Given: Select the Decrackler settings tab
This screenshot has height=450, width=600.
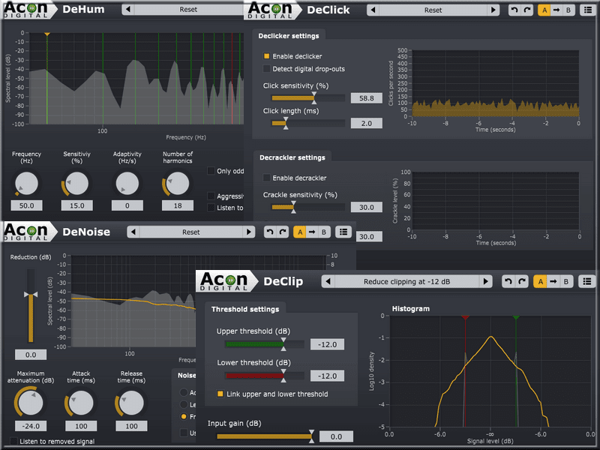Looking at the screenshot, I should (292, 157).
